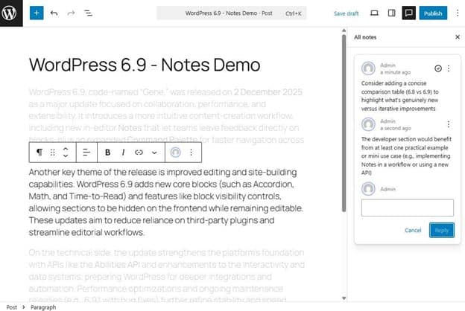Toggle the All notes panel icon

(x=408, y=13)
